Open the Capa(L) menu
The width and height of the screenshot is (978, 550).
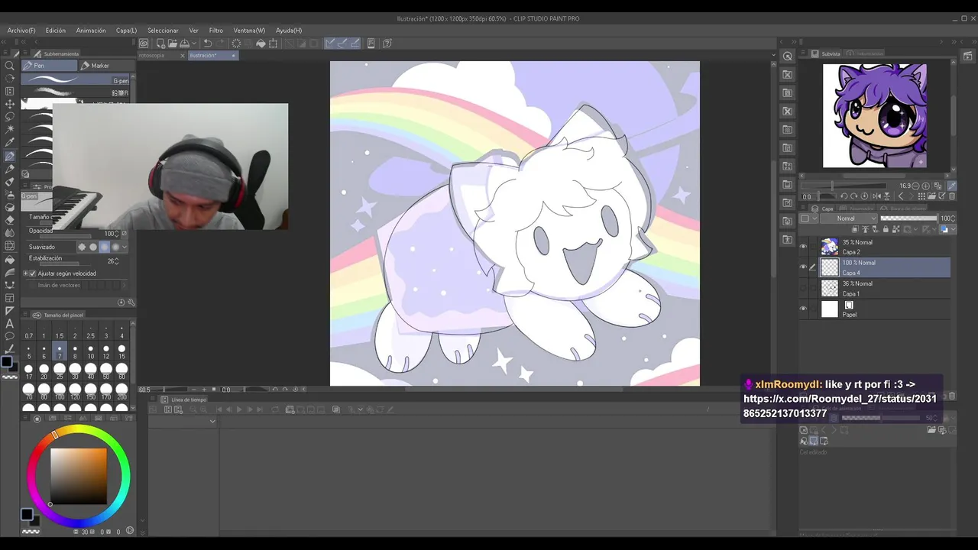coord(126,31)
